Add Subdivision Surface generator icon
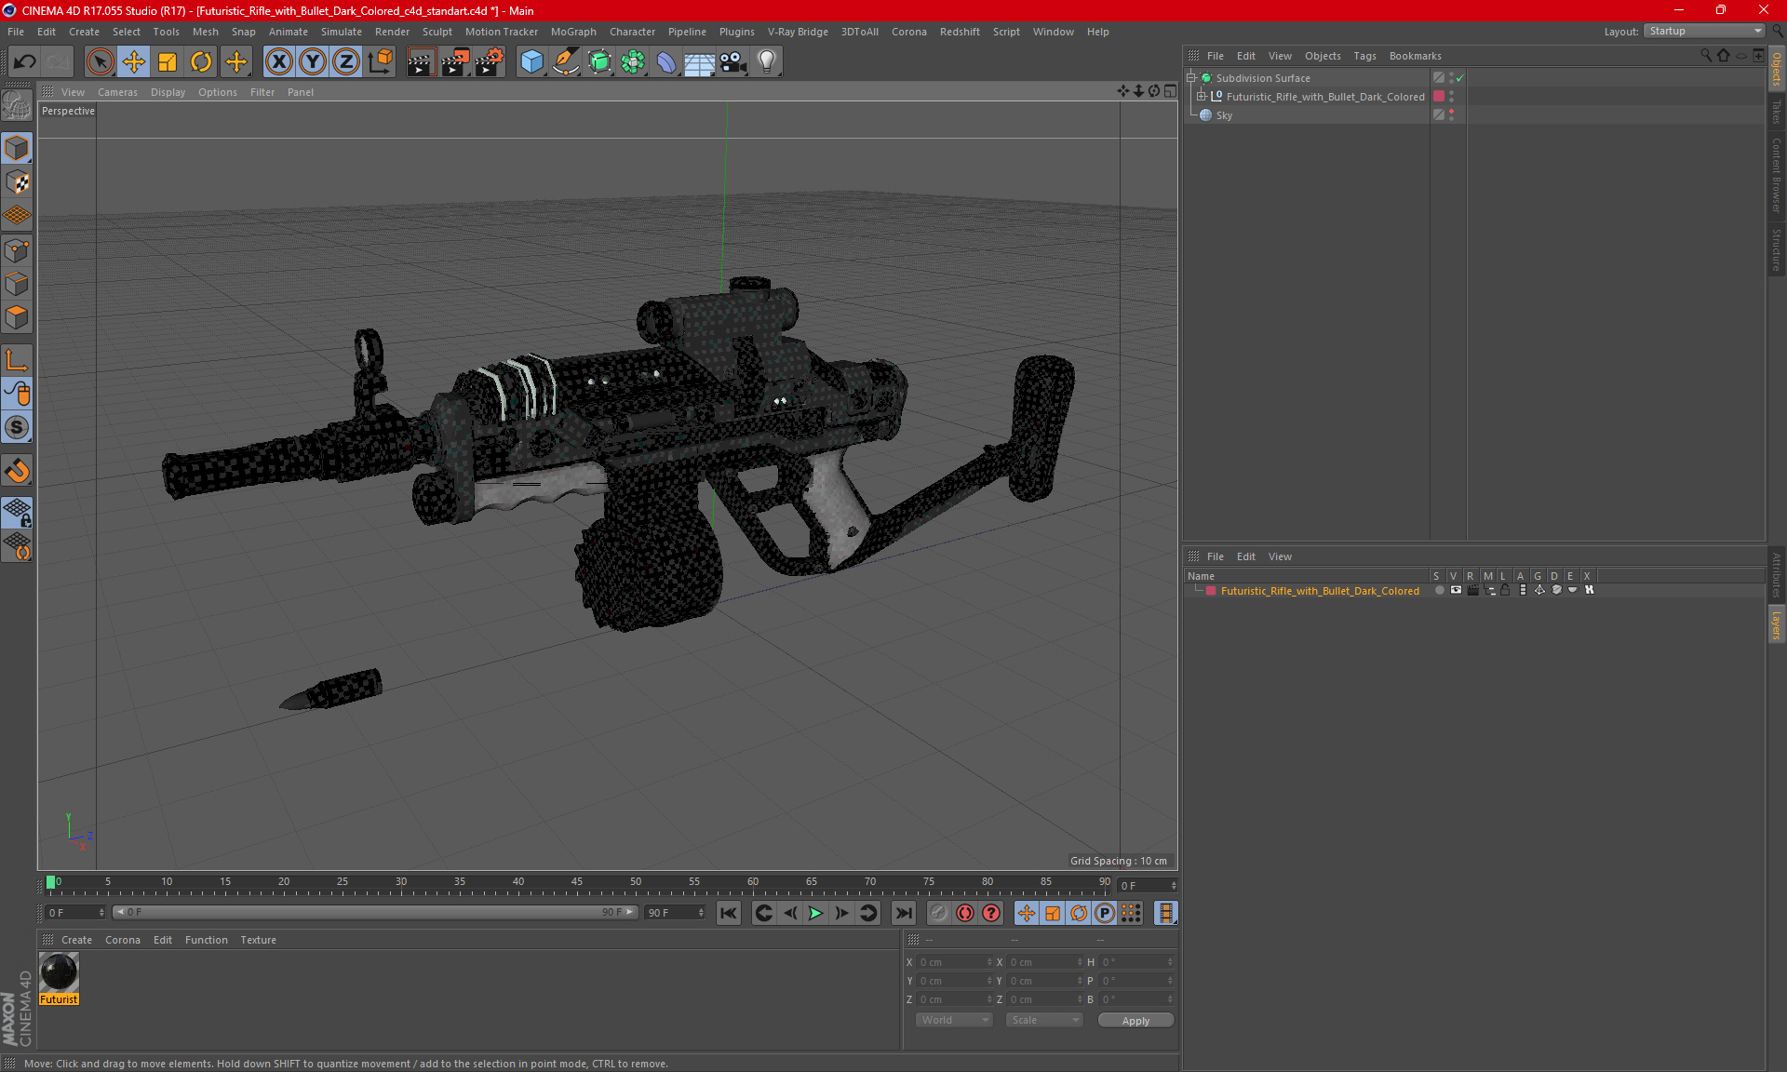The height and width of the screenshot is (1072, 1787). click(x=599, y=62)
